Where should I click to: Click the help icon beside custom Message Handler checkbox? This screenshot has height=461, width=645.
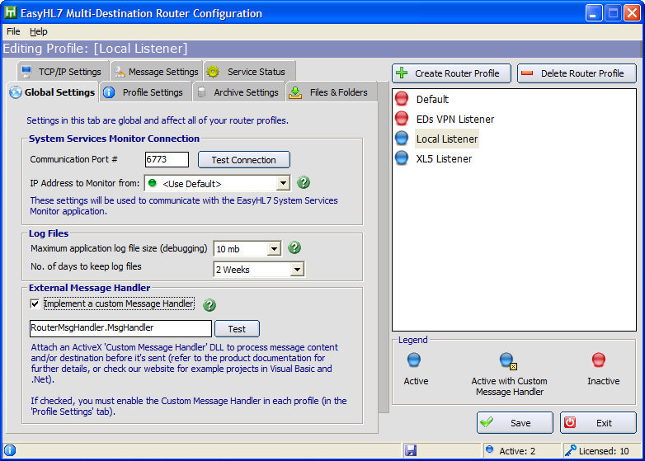[x=210, y=305]
